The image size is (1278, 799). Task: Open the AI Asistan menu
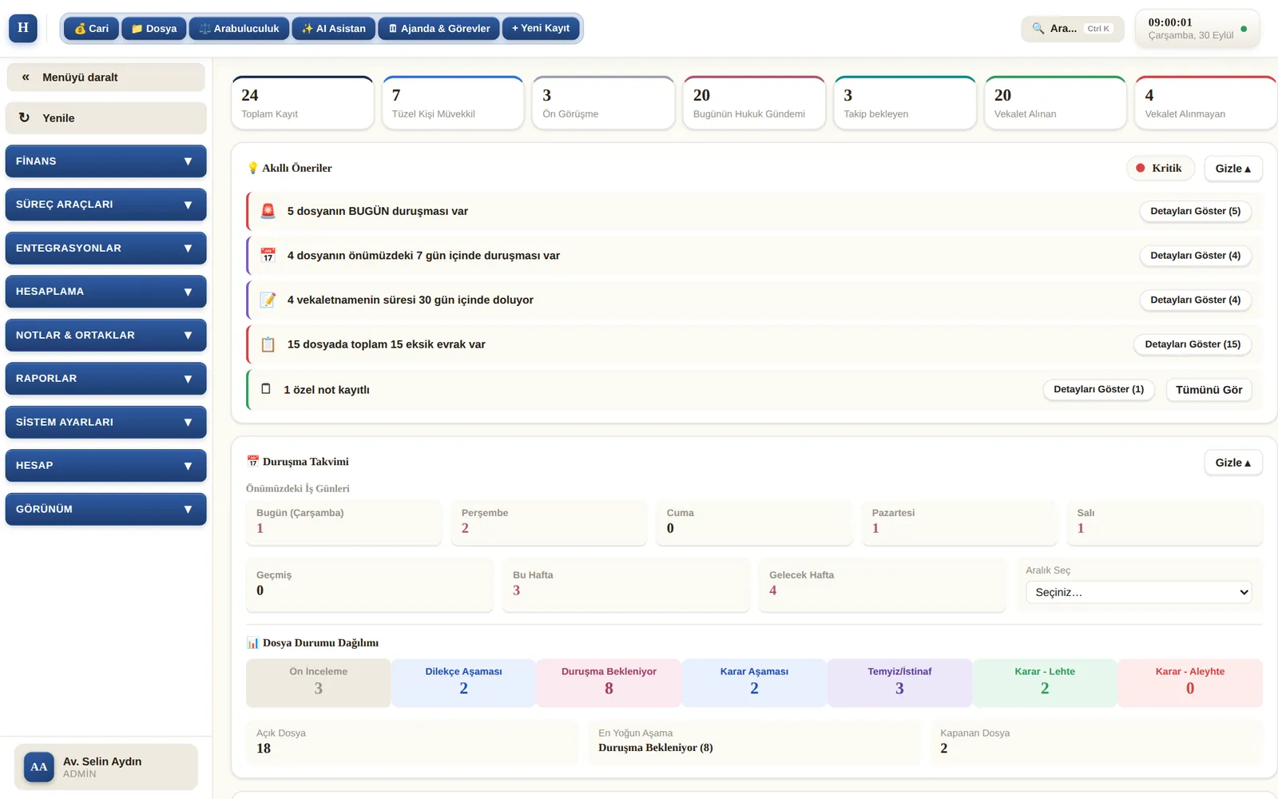pyautogui.click(x=334, y=29)
